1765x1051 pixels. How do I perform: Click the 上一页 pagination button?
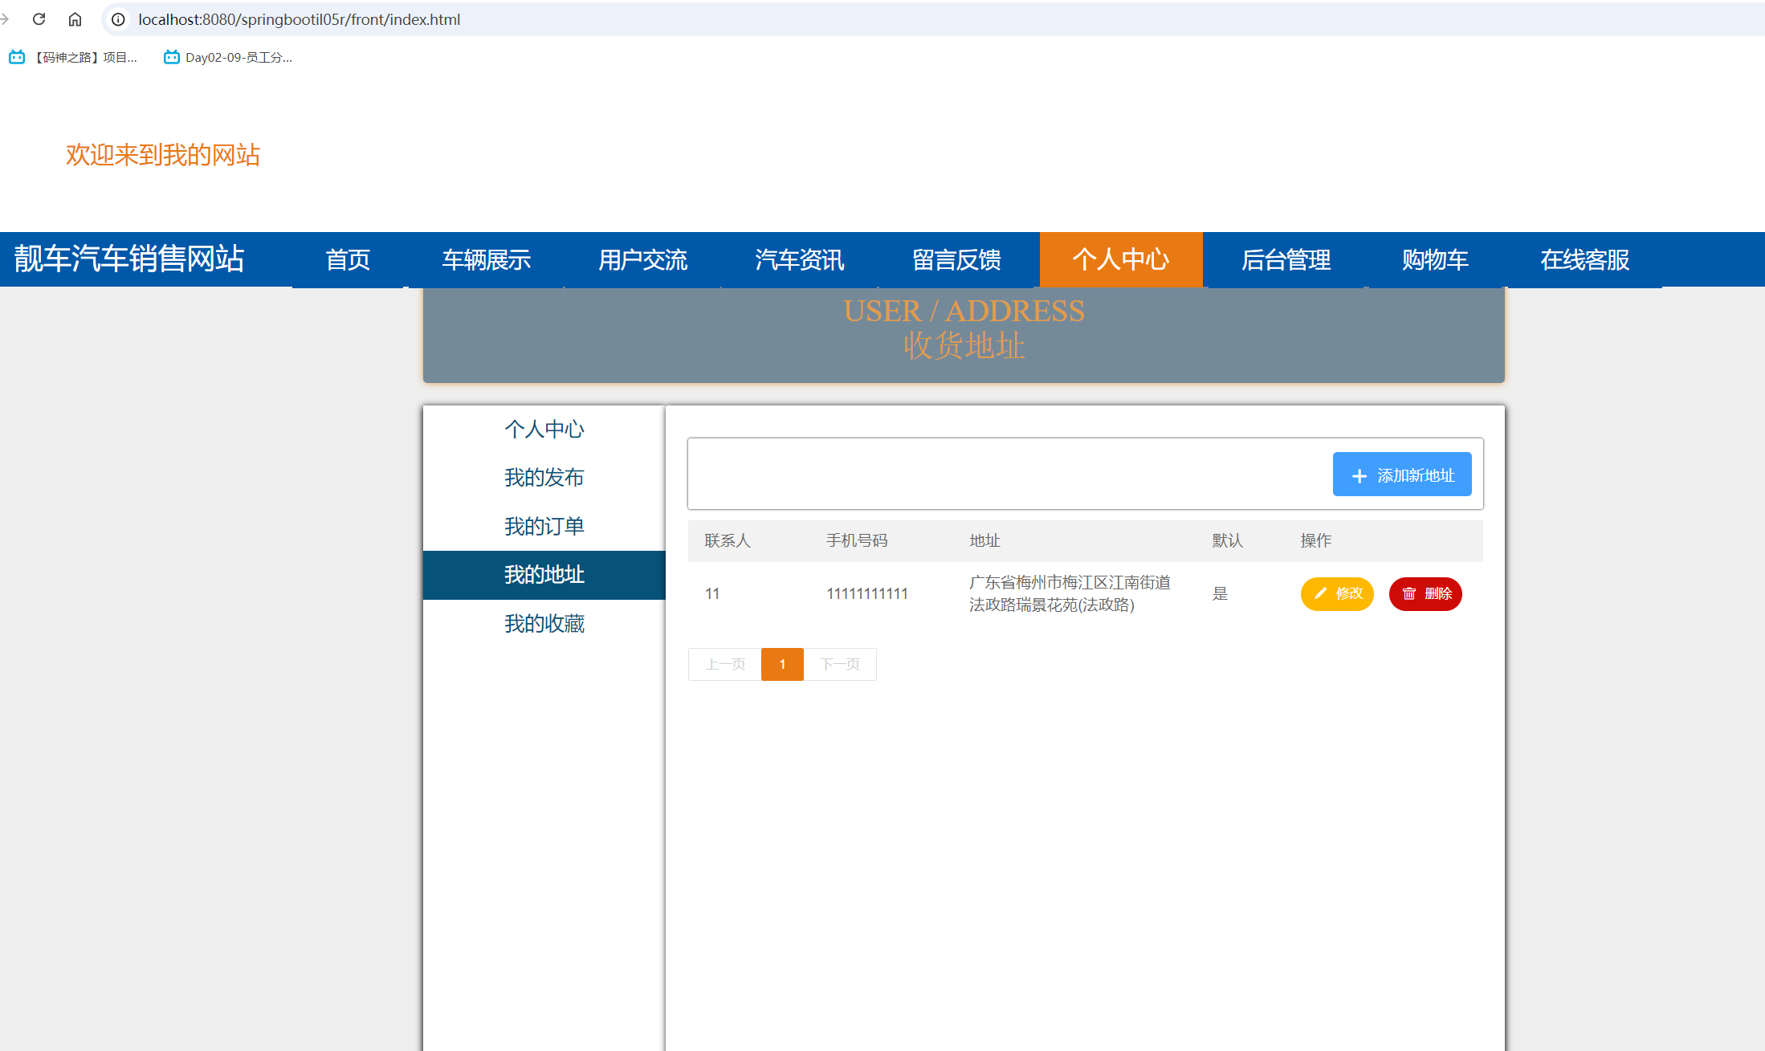(x=725, y=664)
